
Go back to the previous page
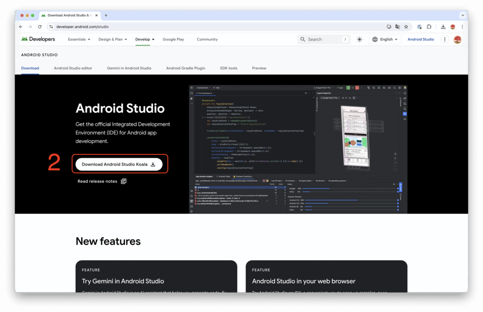click(21, 27)
